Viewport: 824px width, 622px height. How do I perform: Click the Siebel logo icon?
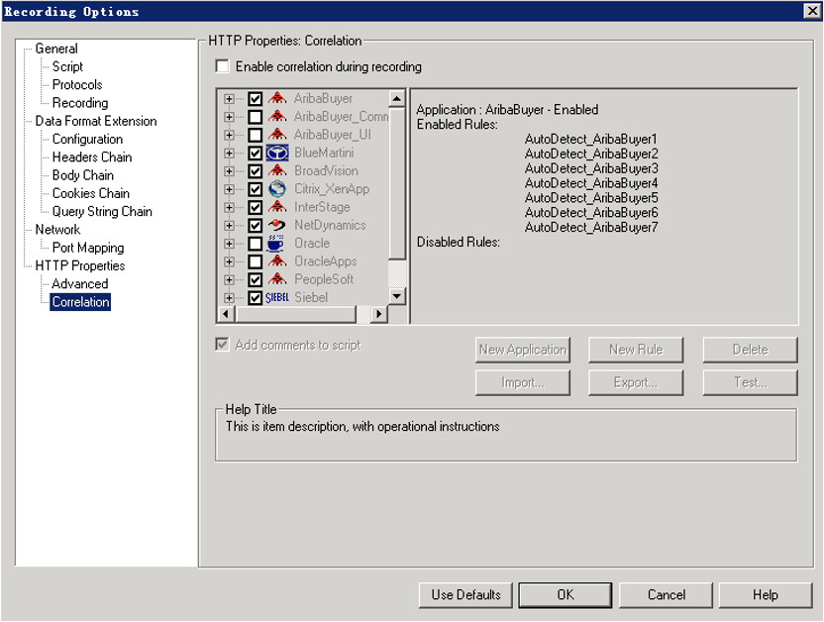[277, 297]
